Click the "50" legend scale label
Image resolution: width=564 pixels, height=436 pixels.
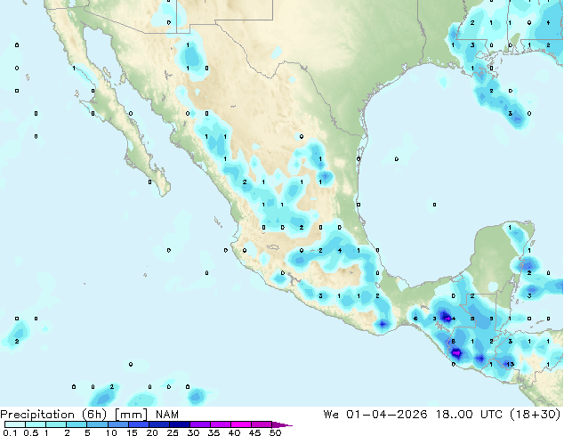pyautogui.click(x=275, y=432)
